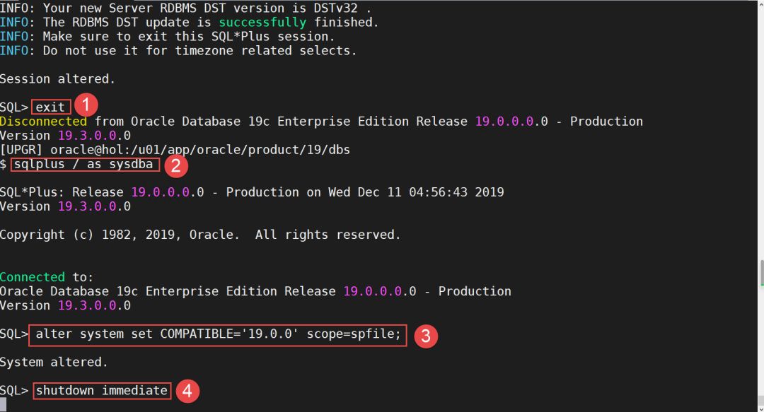
Task: Click the red number 3 badge
Action: (424, 336)
